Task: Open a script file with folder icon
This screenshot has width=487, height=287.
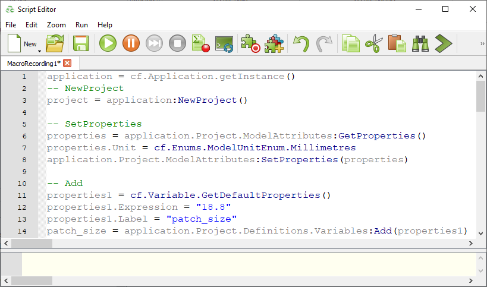Action: click(x=55, y=43)
